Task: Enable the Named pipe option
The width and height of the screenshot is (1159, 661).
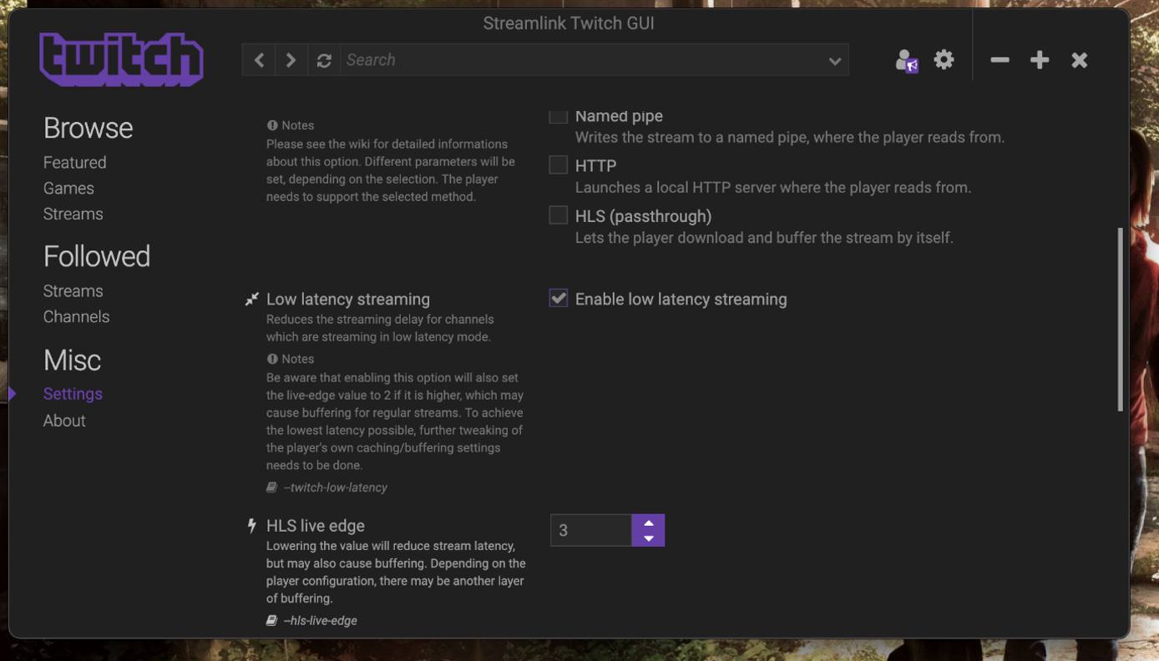Action: 558,115
